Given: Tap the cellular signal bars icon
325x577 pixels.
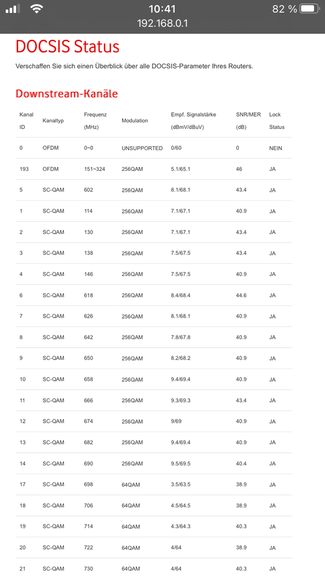Looking at the screenshot, I should [x=13, y=9].
